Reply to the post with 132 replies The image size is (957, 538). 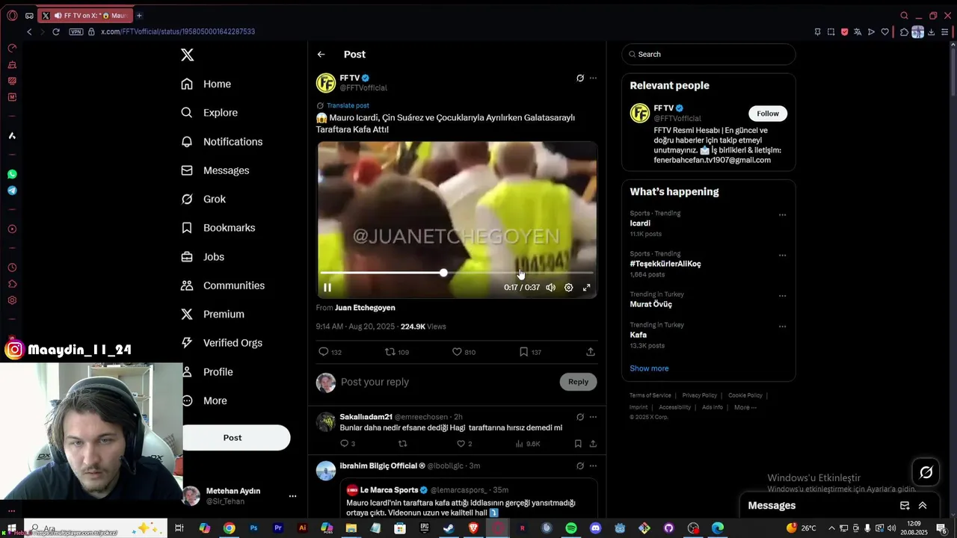click(x=330, y=352)
